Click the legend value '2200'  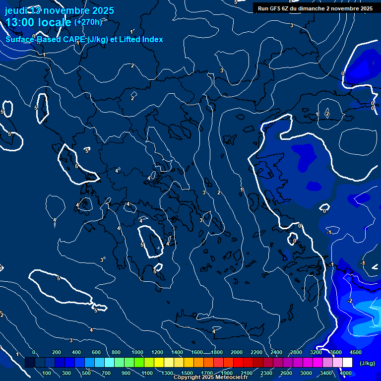[x=256, y=352]
